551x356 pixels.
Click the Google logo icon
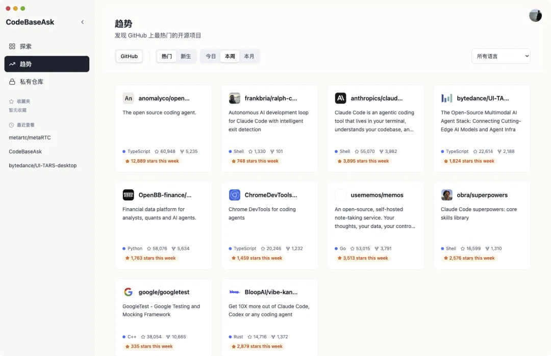128,292
